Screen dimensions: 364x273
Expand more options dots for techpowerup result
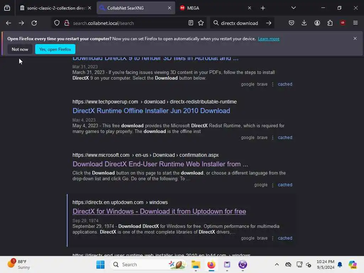point(273,138)
